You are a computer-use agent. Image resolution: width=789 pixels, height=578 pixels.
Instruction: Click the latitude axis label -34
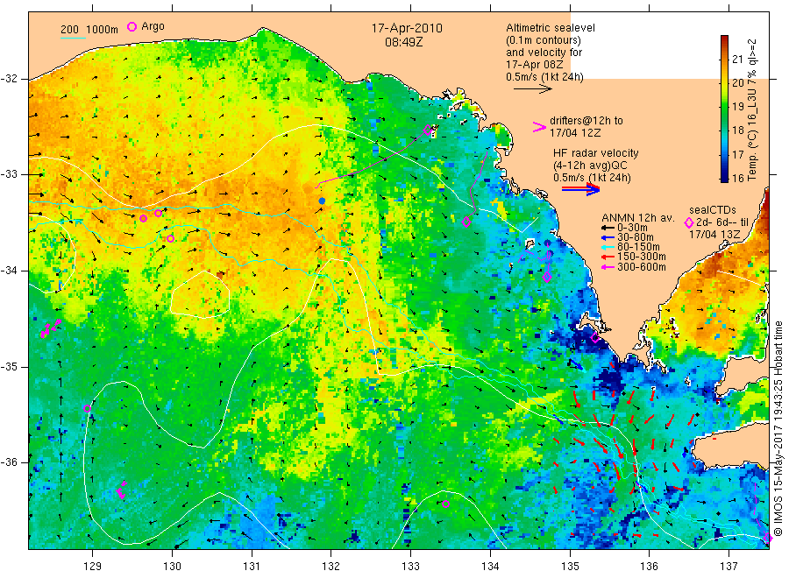click(9, 271)
